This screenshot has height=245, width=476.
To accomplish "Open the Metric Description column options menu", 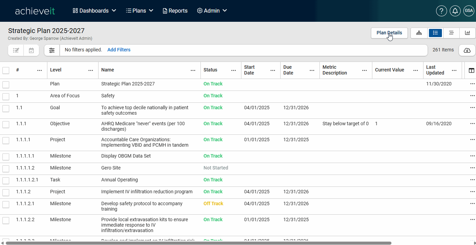I will tap(365, 70).
